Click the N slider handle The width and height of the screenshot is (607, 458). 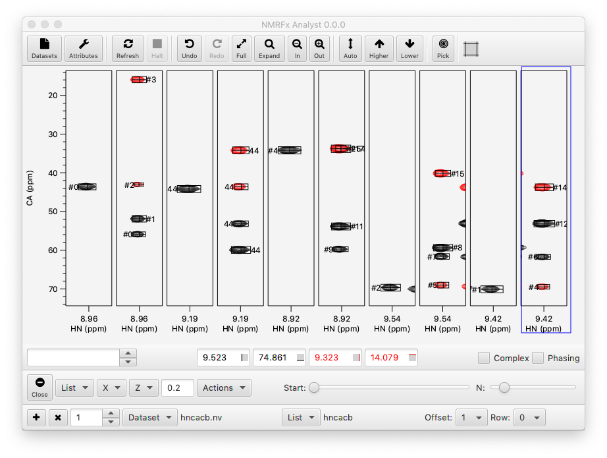pyautogui.click(x=504, y=387)
